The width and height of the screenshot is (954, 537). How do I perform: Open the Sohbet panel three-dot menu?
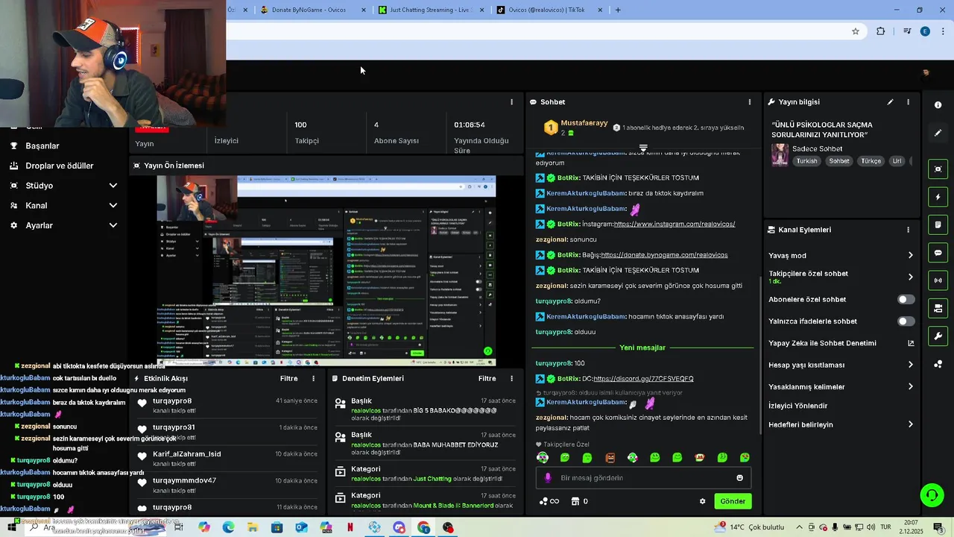tap(750, 102)
